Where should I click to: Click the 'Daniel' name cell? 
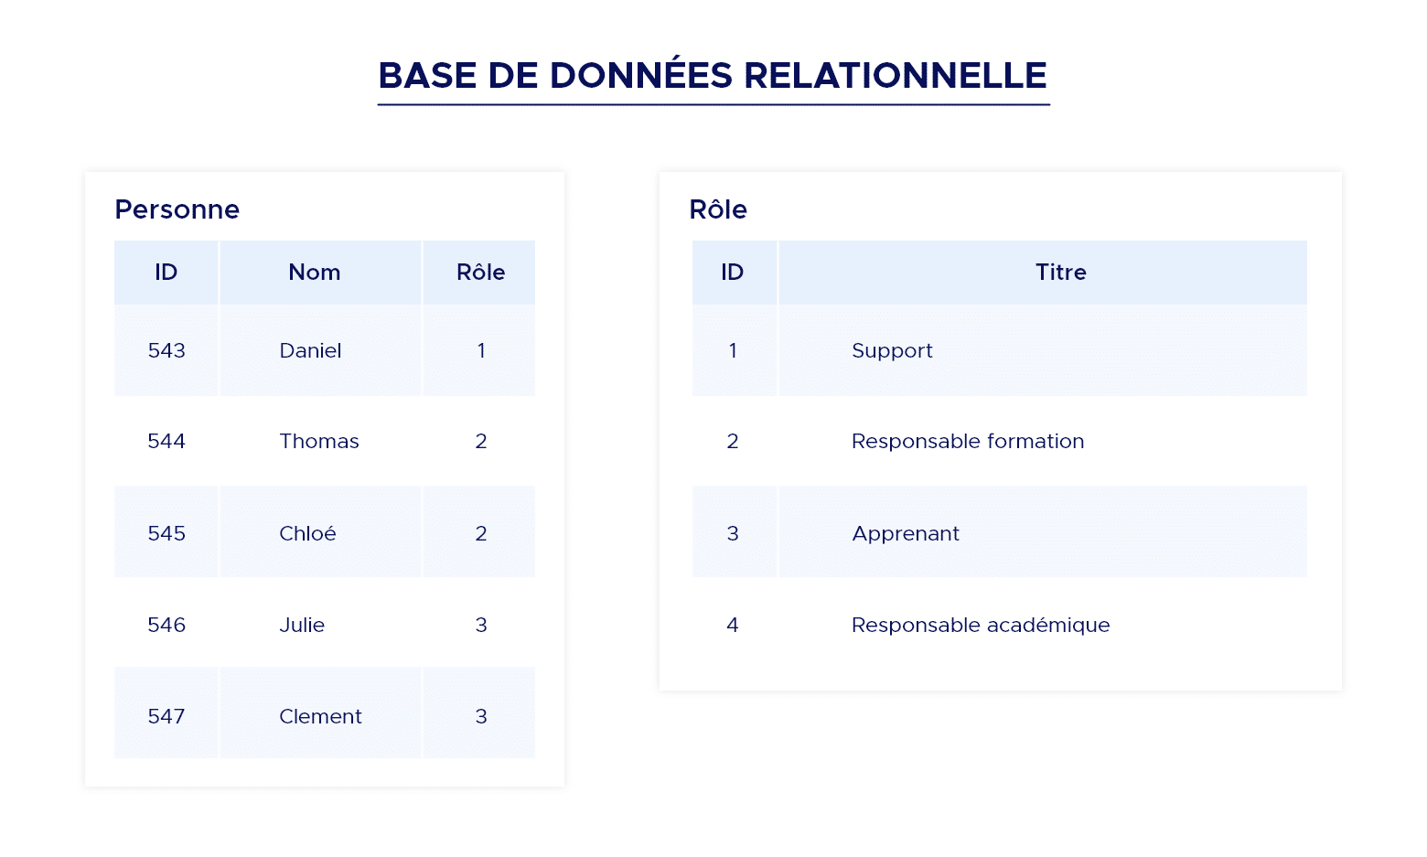[x=310, y=351]
